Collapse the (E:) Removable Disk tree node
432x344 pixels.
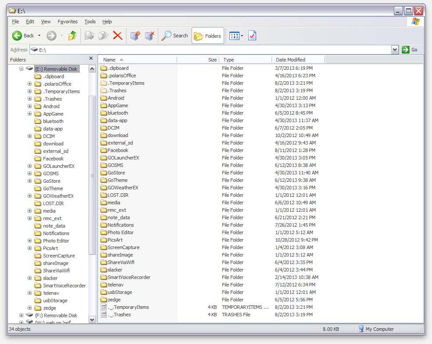click(21, 69)
